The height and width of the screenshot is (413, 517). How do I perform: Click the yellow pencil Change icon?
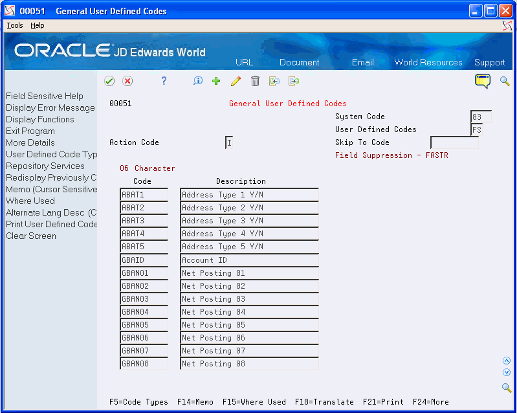pyautogui.click(x=236, y=81)
